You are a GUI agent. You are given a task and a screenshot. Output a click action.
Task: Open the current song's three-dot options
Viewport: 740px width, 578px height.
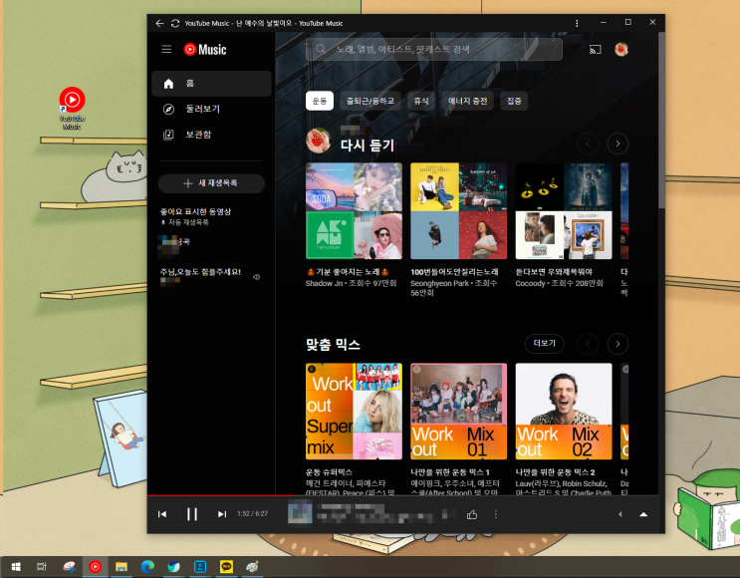496,514
